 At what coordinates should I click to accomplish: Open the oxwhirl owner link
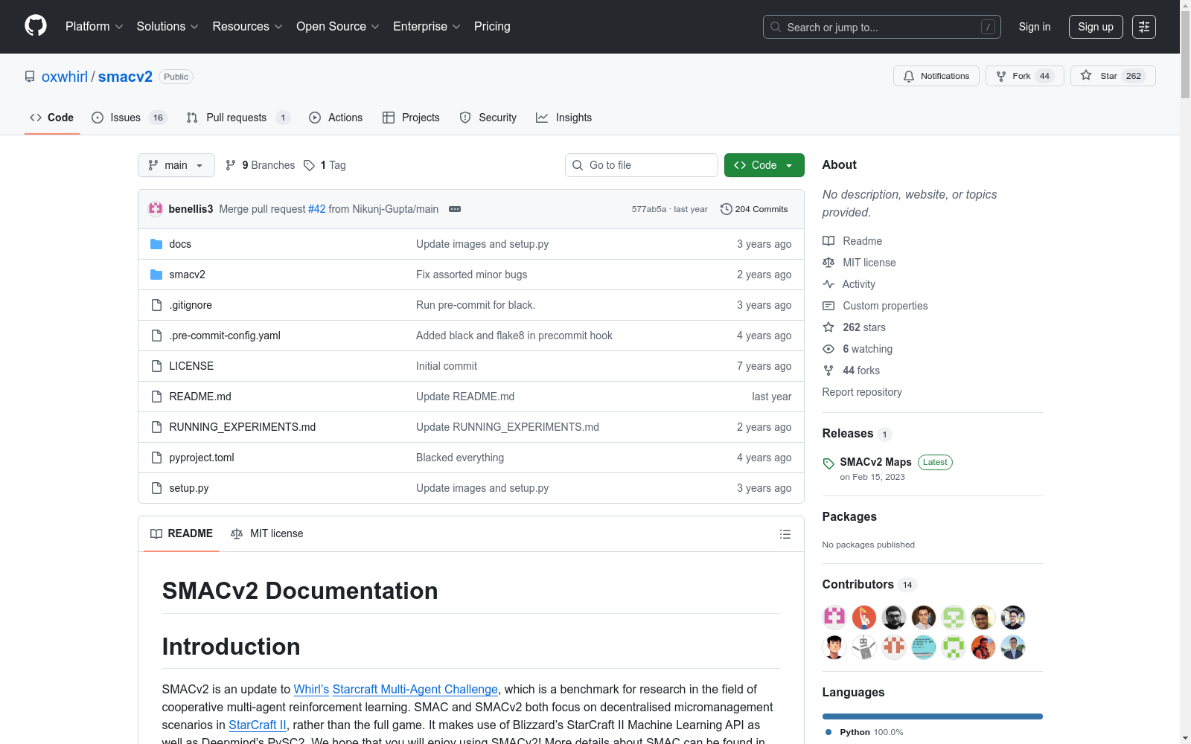65,77
